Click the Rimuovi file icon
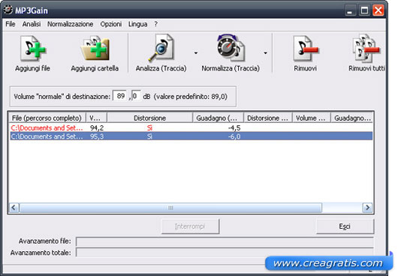This screenshot has height=276, width=398. click(x=306, y=49)
